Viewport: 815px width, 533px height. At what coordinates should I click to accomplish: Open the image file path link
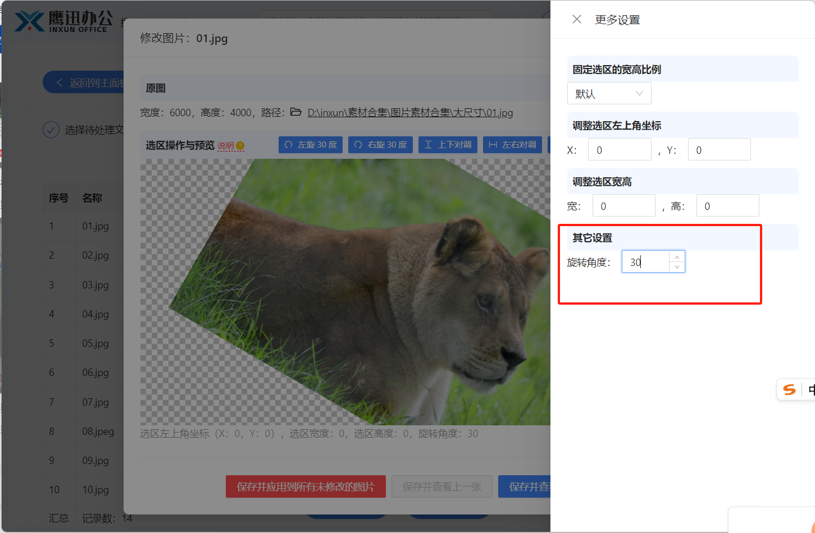point(410,113)
